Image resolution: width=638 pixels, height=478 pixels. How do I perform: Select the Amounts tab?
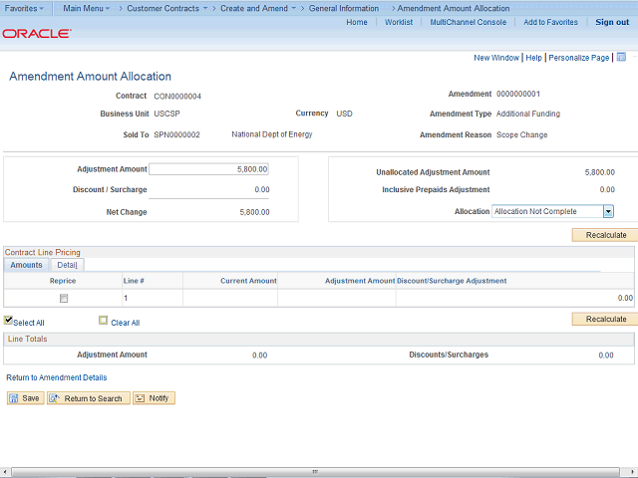26,265
